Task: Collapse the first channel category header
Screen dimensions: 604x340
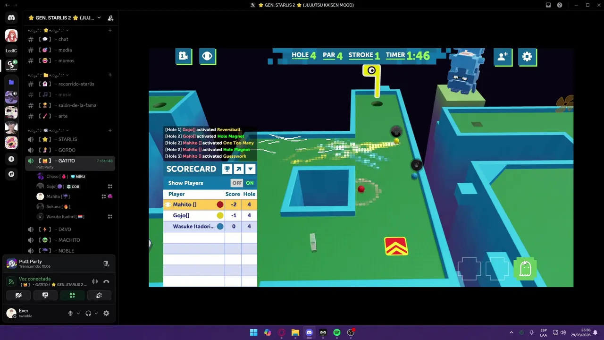Action: tap(48, 30)
